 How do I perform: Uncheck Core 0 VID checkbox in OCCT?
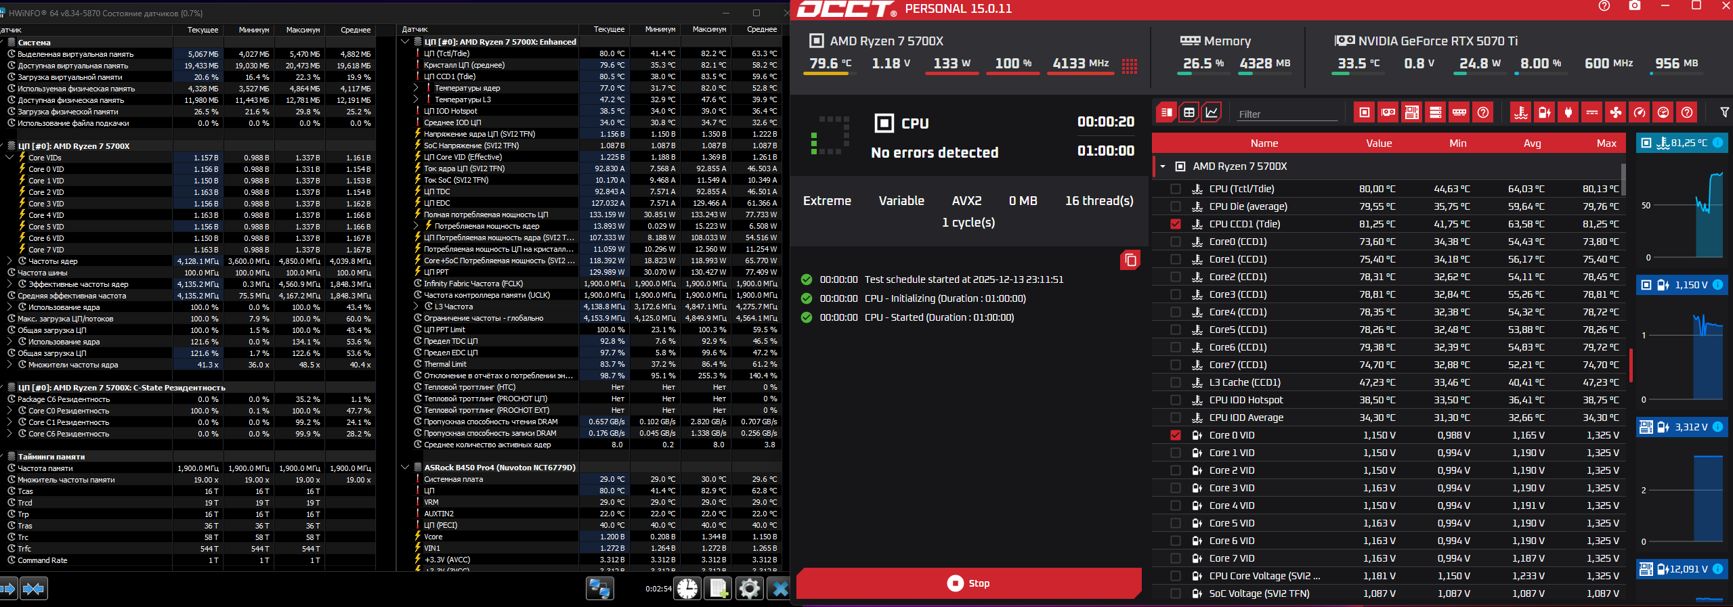tap(1176, 435)
